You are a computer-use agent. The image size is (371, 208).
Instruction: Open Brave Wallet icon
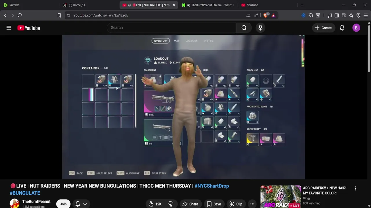pyautogui.click(x=344, y=15)
